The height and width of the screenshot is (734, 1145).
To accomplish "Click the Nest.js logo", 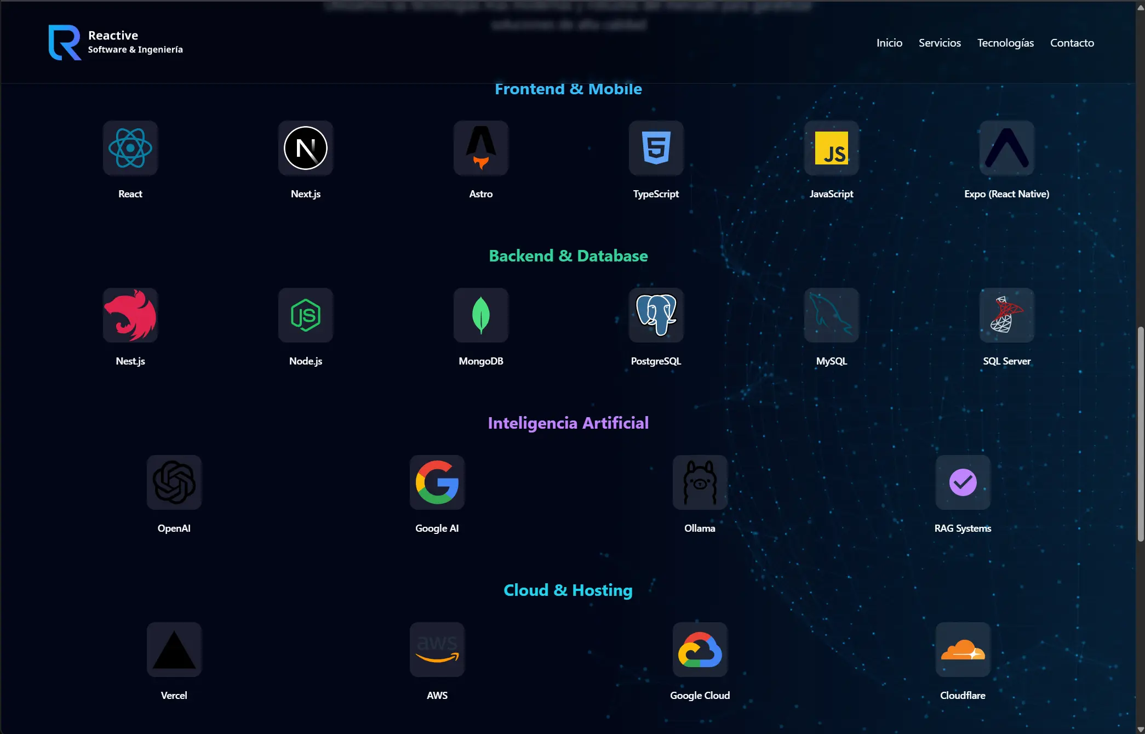I will click(x=130, y=315).
